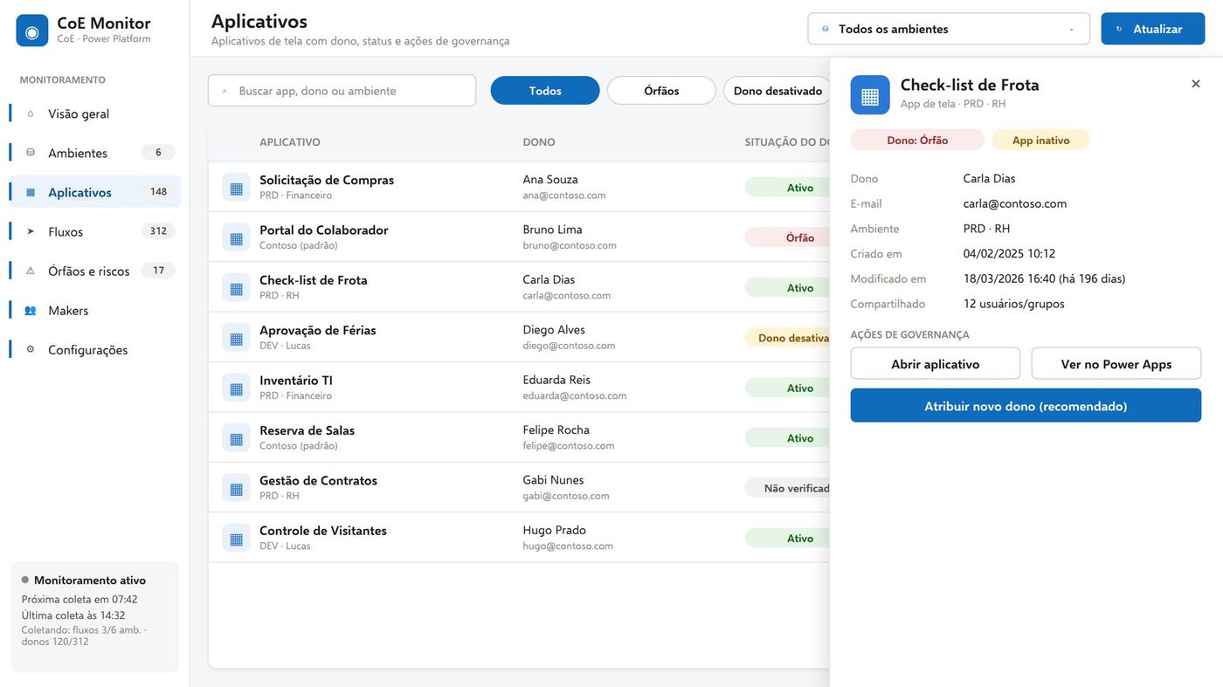Open the Aplicativos sidebar section
The height and width of the screenshot is (687, 1223).
point(94,192)
